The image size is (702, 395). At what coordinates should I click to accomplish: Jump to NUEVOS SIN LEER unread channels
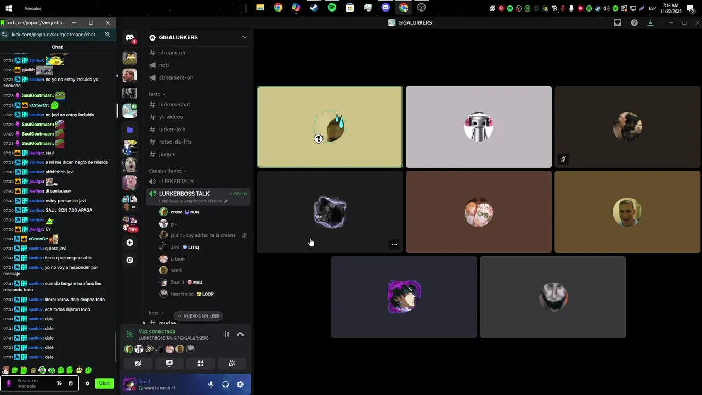coord(199,316)
